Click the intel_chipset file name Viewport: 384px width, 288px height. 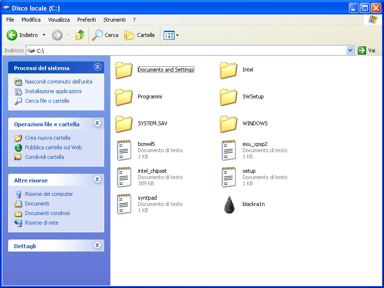pyautogui.click(x=152, y=171)
